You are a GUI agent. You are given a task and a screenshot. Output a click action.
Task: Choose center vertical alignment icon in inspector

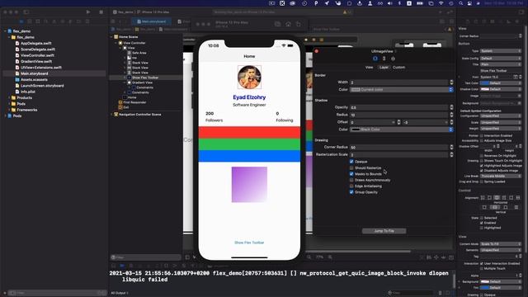(x=495, y=207)
